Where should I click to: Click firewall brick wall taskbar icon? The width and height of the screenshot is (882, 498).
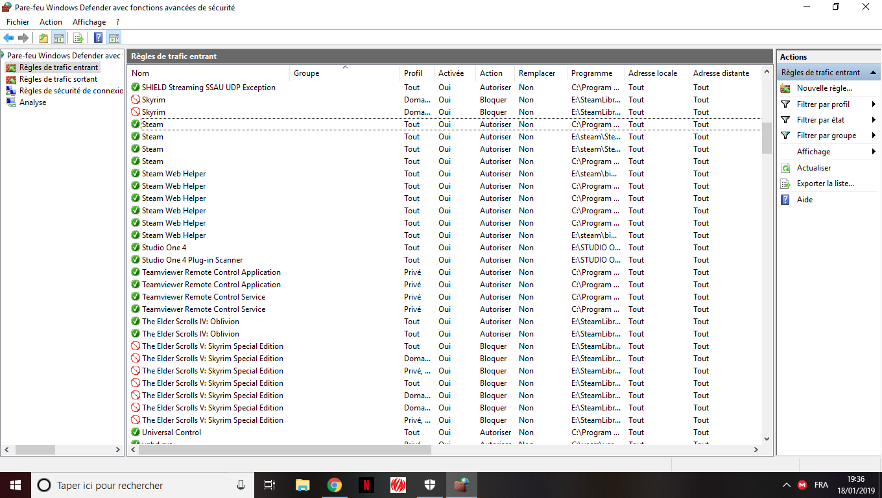(462, 485)
